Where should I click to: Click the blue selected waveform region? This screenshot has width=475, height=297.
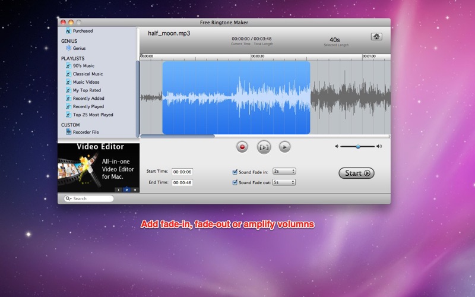[236, 97]
